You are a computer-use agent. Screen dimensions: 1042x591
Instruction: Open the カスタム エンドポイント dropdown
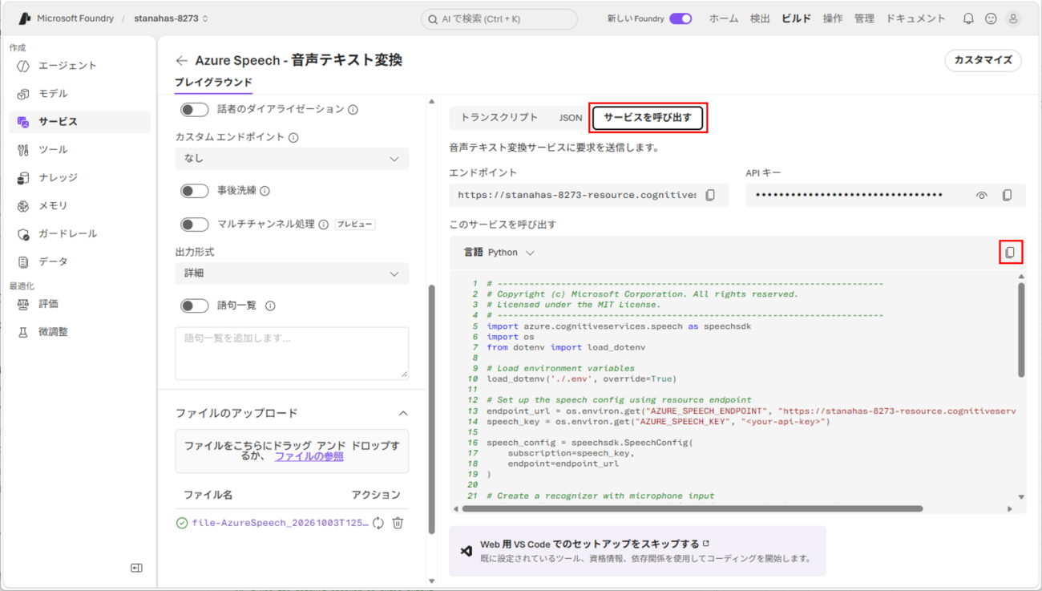click(292, 159)
